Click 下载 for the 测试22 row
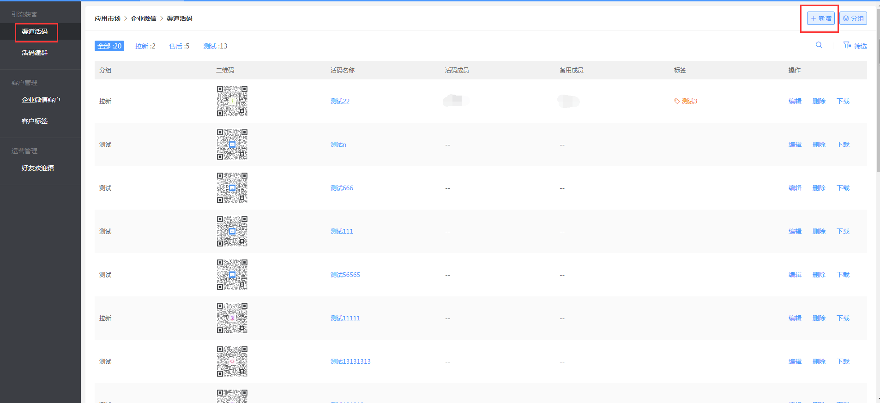880x403 pixels. pos(843,101)
